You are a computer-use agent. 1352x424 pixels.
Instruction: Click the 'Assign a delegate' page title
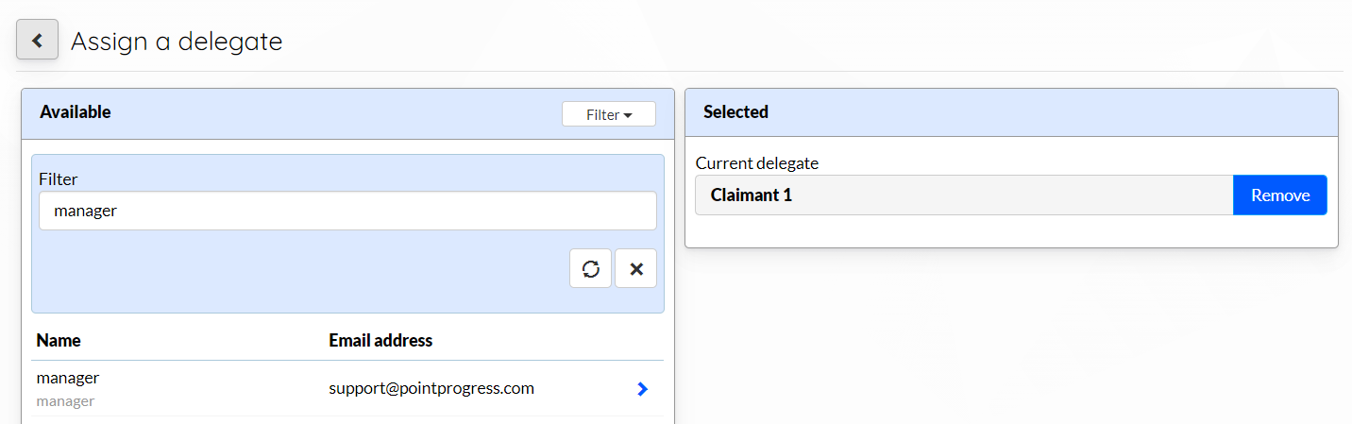[177, 42]
